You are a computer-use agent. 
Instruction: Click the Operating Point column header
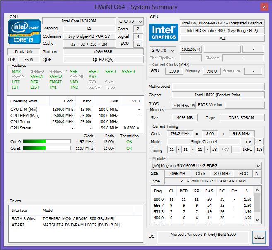(x=29, y=101)
